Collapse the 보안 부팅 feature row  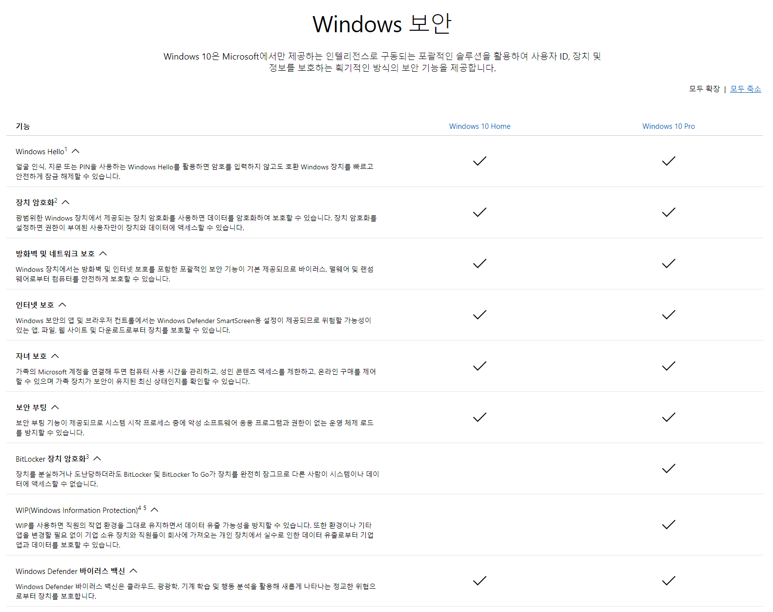(x=55, y=408)
